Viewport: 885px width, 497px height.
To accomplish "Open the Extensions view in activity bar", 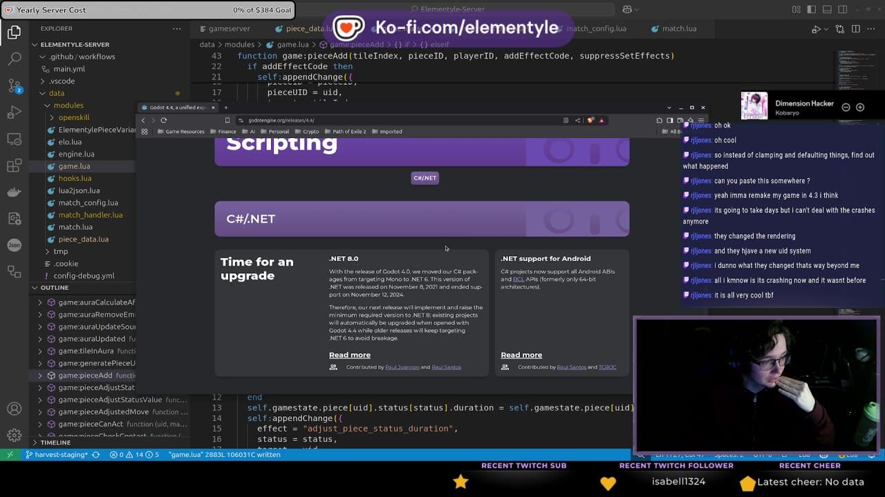I will pyautogui.click(x=15, y=166).
